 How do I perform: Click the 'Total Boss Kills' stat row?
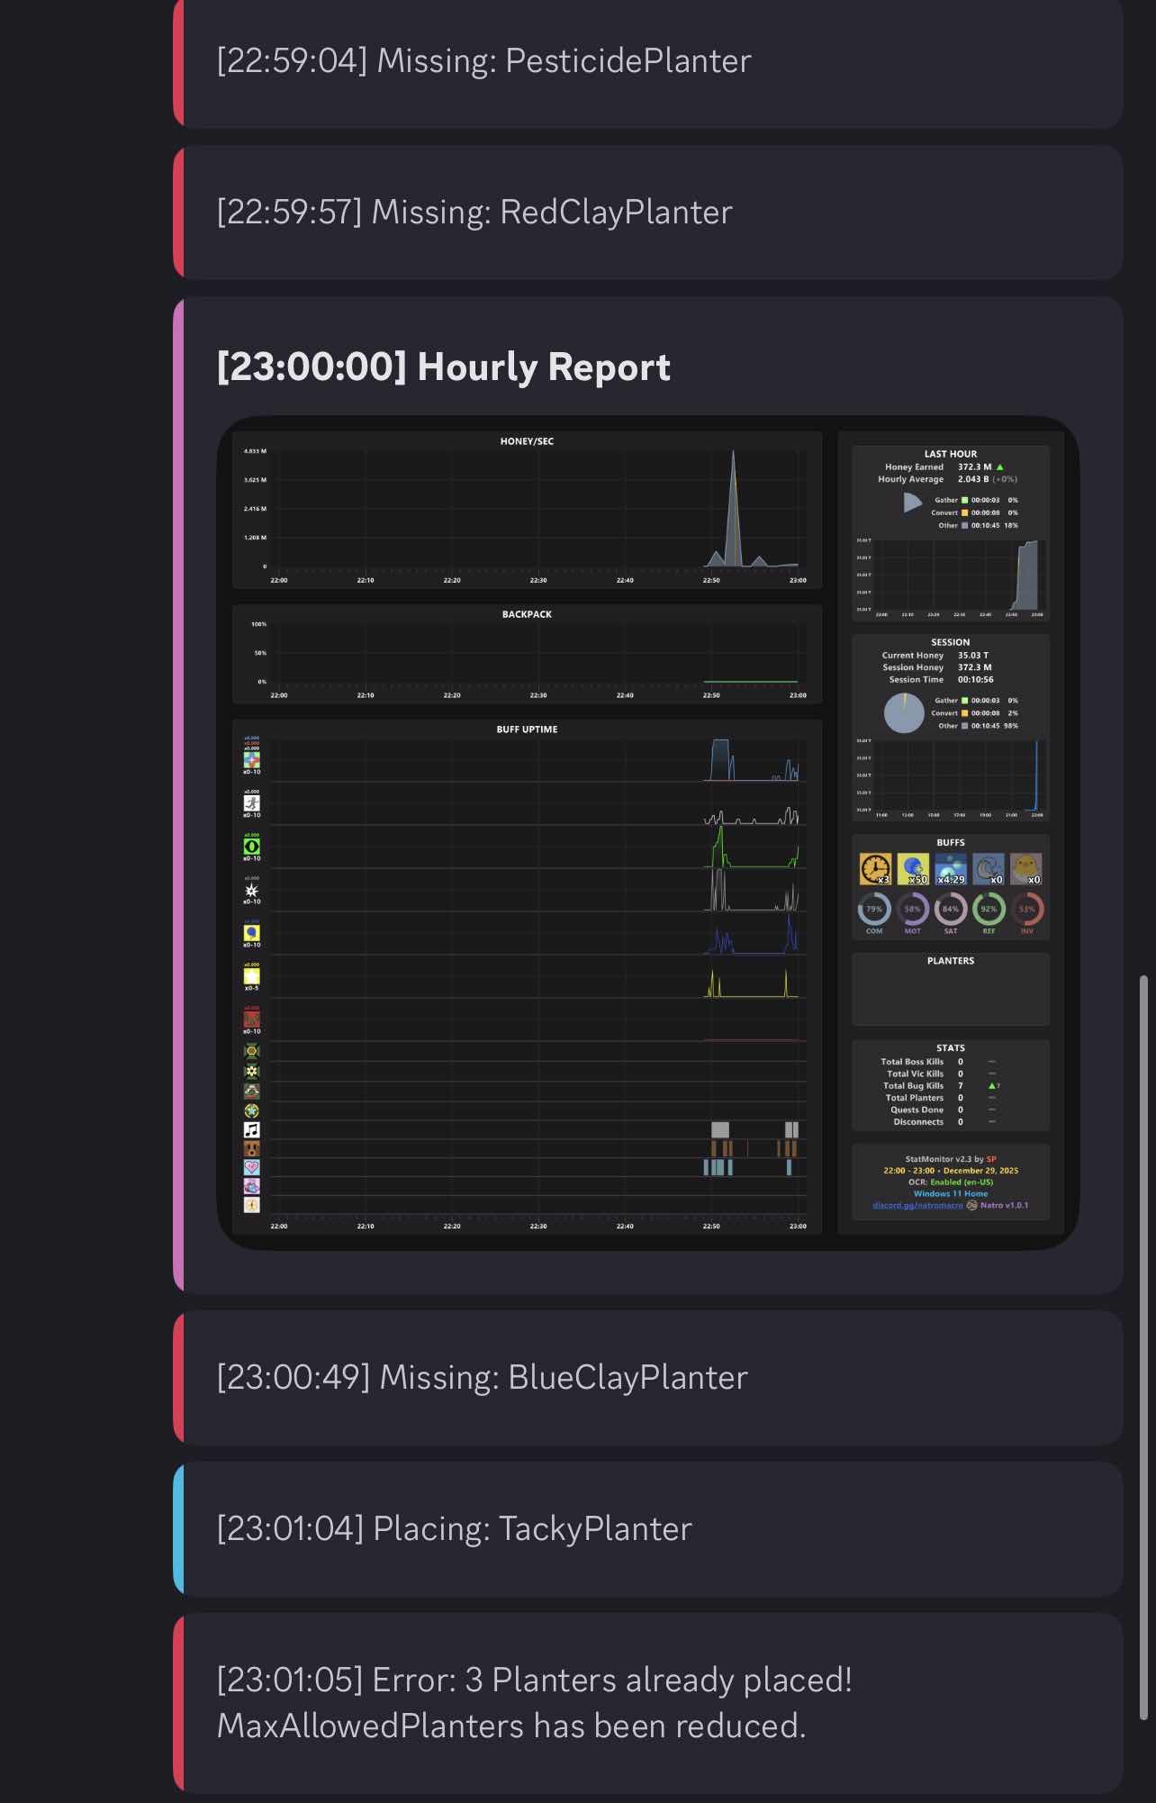[938, 1062]
